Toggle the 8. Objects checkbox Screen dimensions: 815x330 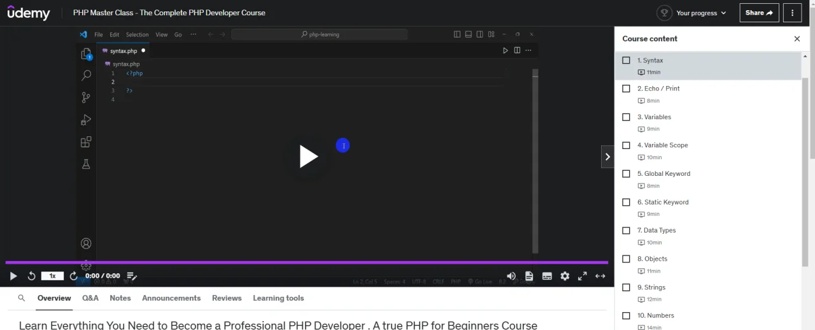tap(626, 259)
